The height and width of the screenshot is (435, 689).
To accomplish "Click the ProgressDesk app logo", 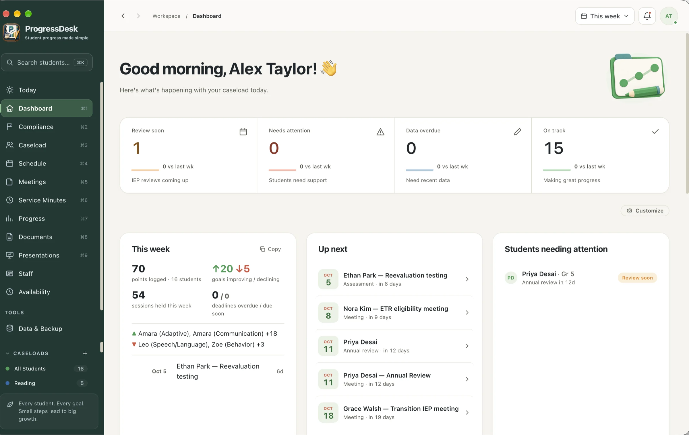I will (x=11, y=32).
